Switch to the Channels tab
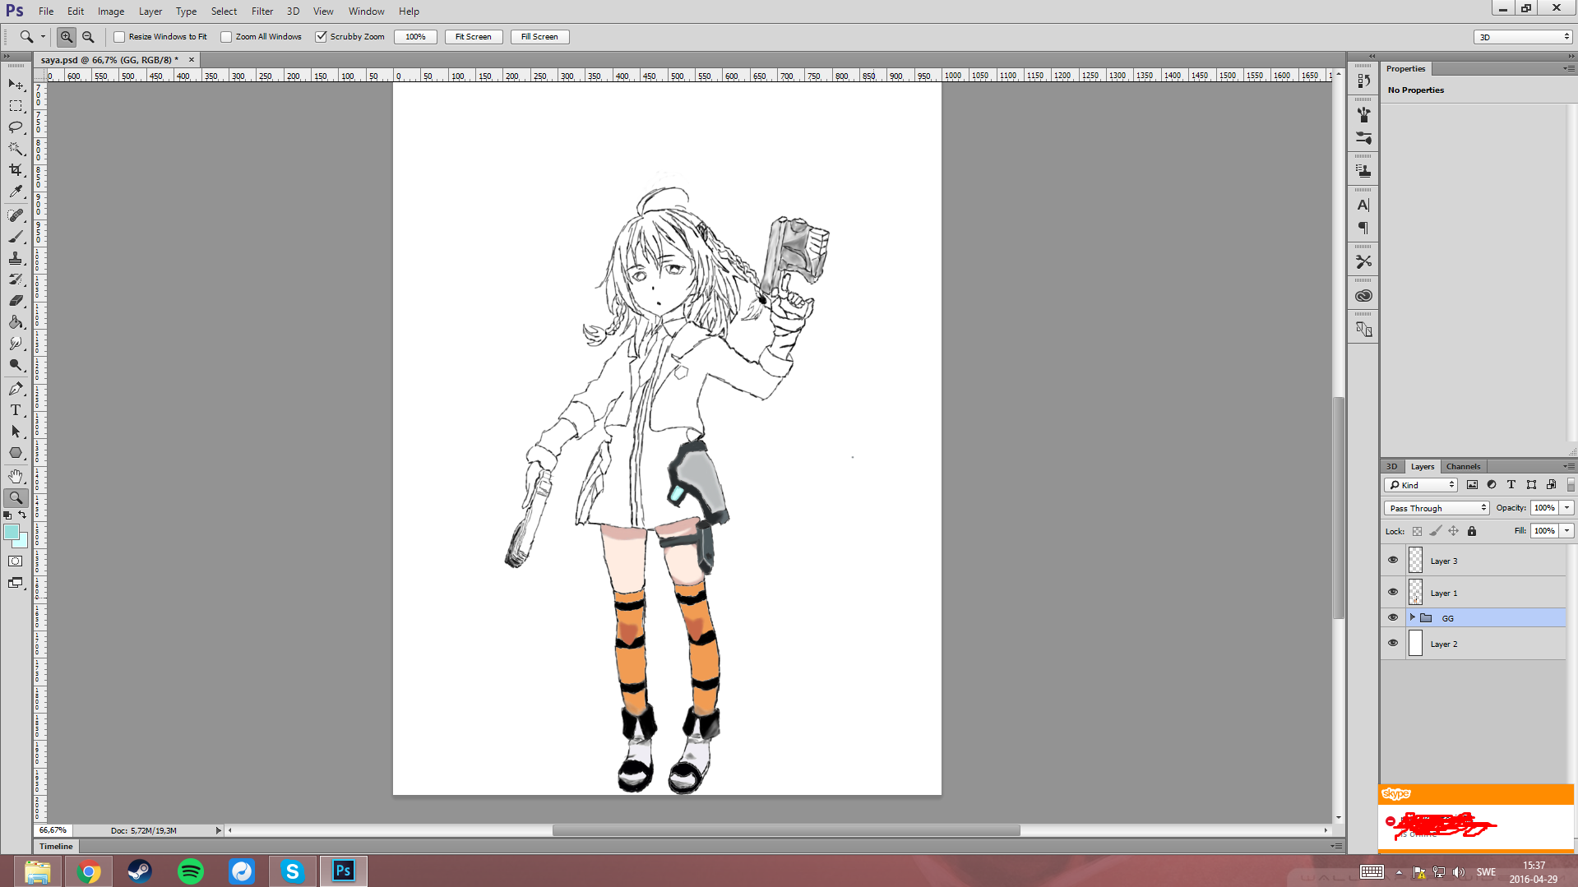 pos(1463,466)
